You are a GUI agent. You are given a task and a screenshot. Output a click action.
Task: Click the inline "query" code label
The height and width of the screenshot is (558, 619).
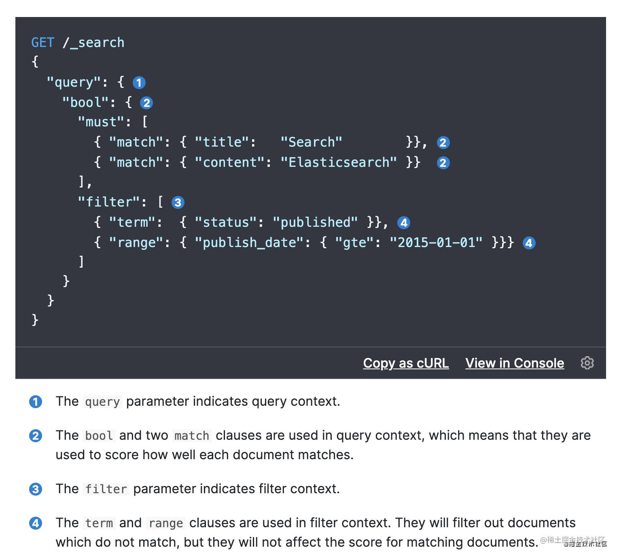pyautogui.click(x=102, y=402)
